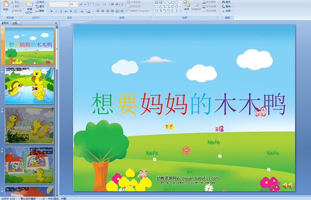Center the paragraph text
This screenshot has width=311, height=200.
(x=103, y=11)
